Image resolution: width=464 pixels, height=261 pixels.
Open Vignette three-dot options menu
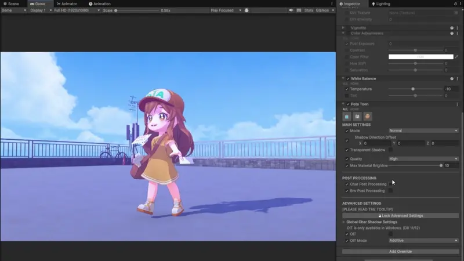pos(458,28)
